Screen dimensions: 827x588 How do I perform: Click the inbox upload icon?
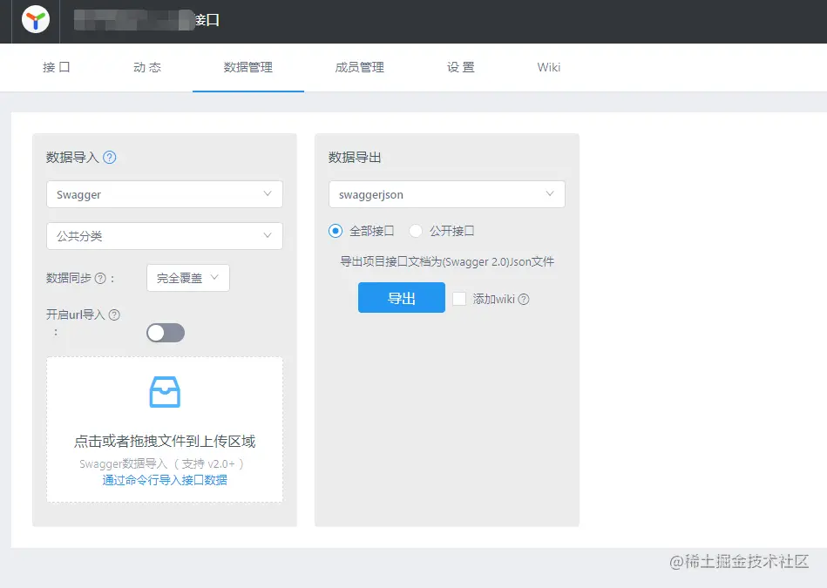[165, 392]
